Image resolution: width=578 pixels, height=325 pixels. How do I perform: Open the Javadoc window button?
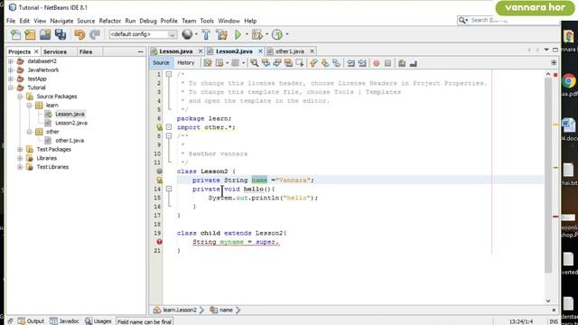pos(64,321)
